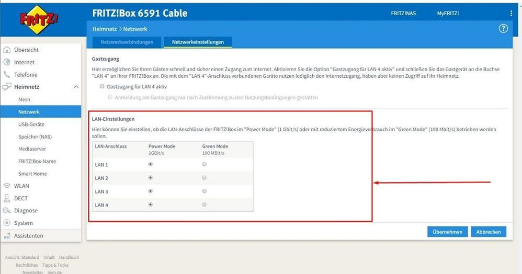Select Green Mode for LAN 1

[x=204, y=164]
